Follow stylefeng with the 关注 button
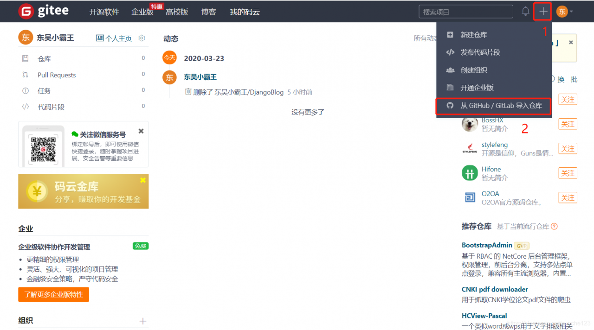This screenshot has width=594, height=330. click(x=568, y=149)
